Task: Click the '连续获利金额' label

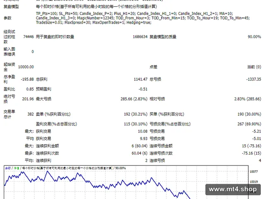Action: tap(47, 146)
